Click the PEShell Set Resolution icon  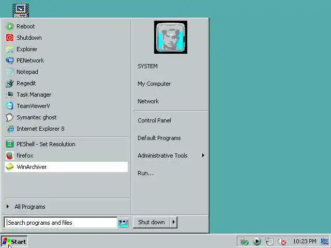point(9,144)
